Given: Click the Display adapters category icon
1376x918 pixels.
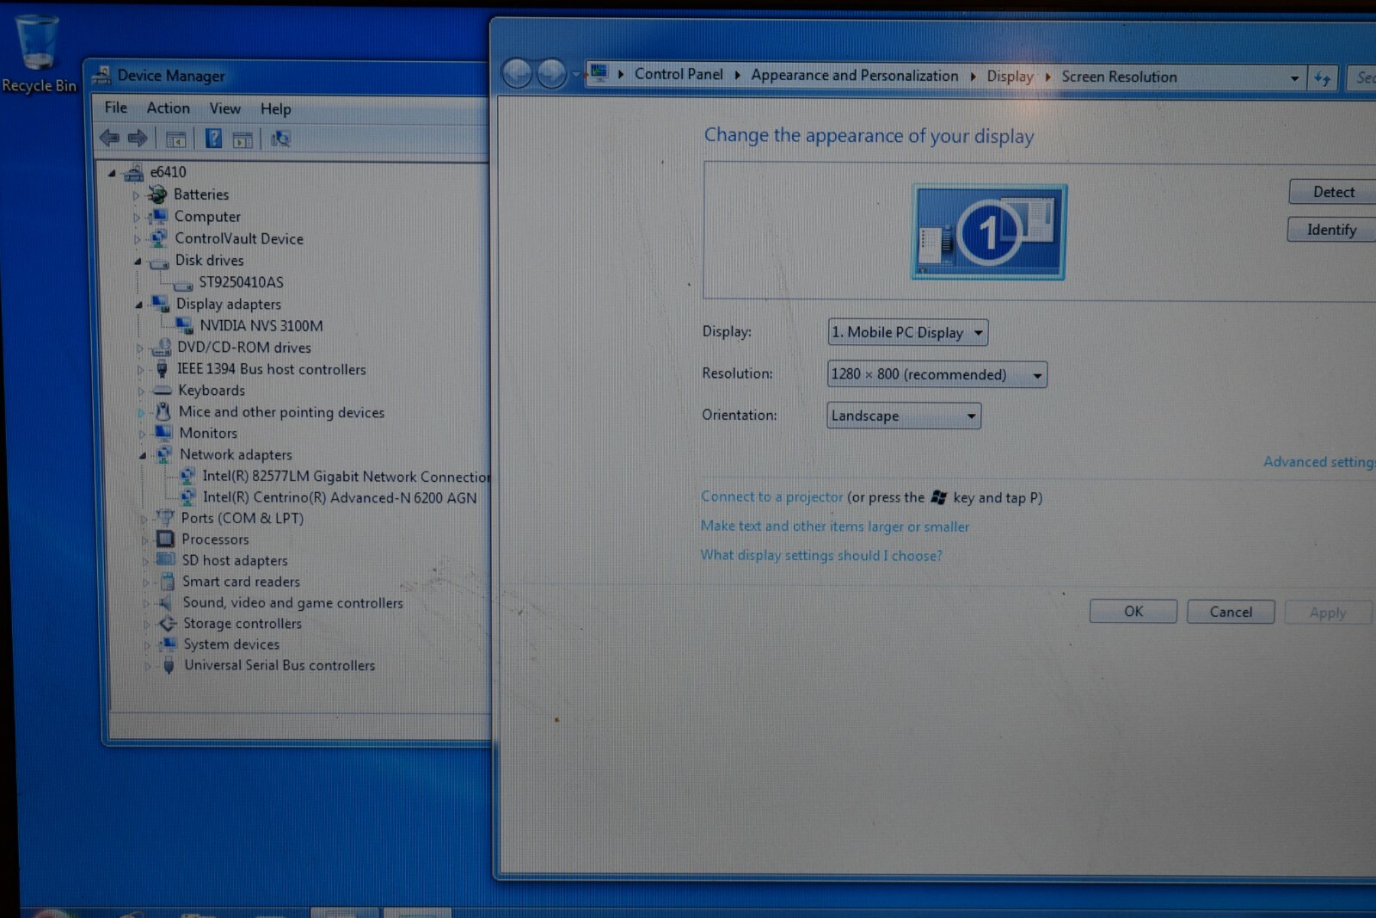Looking at the screenshot, I should 160,304.
